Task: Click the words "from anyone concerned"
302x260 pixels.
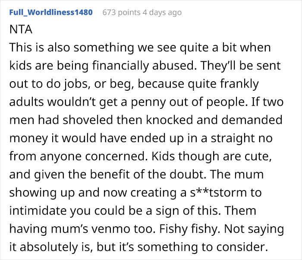Action: click(x=77, y=156)
